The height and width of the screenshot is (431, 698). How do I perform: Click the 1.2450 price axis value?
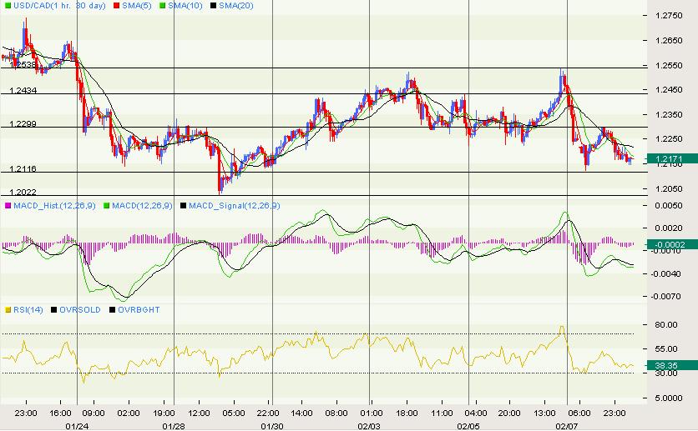[x=669, y=90]
